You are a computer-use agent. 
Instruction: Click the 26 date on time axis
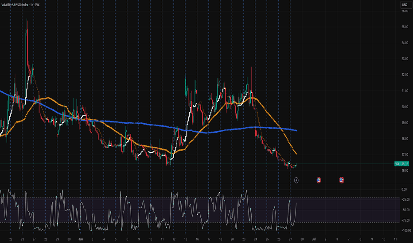tap(279, 239)
